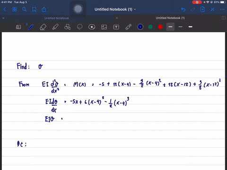
Task: Switch to the Untitled Notebook tab
Action: click(x=57, y=18)
